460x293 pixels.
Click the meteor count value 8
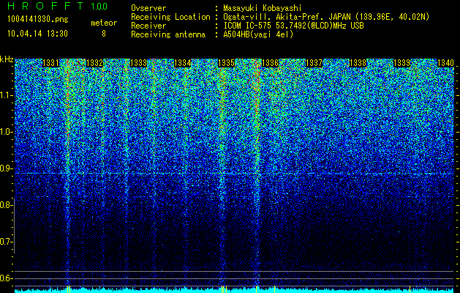104,34
